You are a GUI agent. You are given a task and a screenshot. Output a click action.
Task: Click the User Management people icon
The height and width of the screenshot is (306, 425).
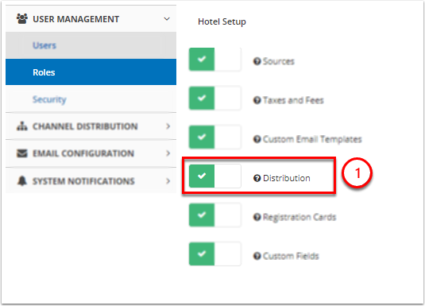(22, 19)
